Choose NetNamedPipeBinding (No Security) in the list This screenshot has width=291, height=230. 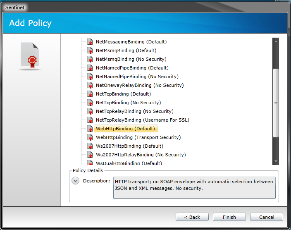(137, 77)
